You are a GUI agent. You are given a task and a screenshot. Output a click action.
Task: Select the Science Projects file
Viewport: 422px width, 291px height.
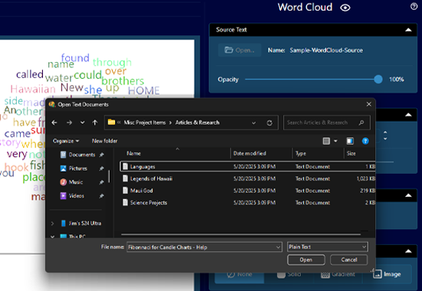pyautogui.click(x=247, y=203)
